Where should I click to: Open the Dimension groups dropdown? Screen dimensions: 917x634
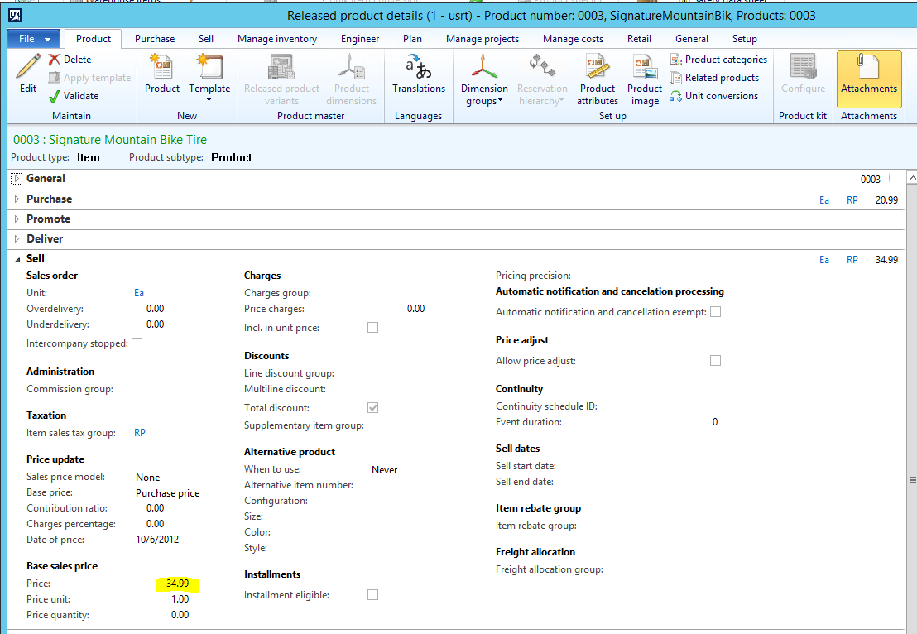[484, 79]
